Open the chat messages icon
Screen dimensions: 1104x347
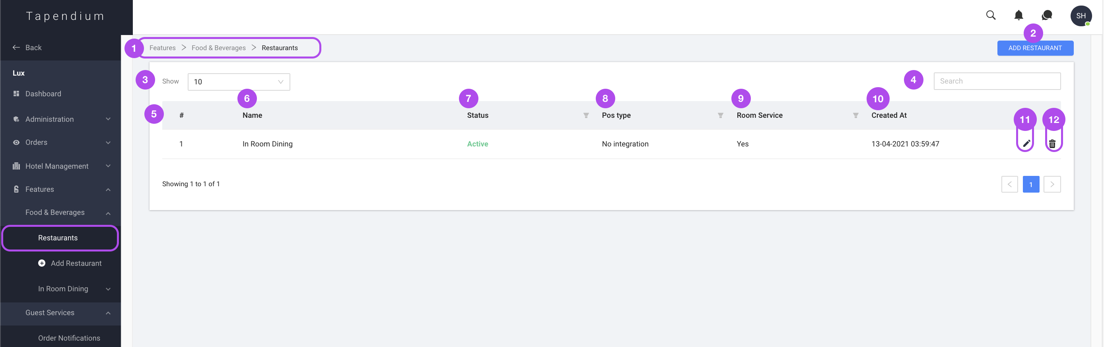[x=1047, y=16]
